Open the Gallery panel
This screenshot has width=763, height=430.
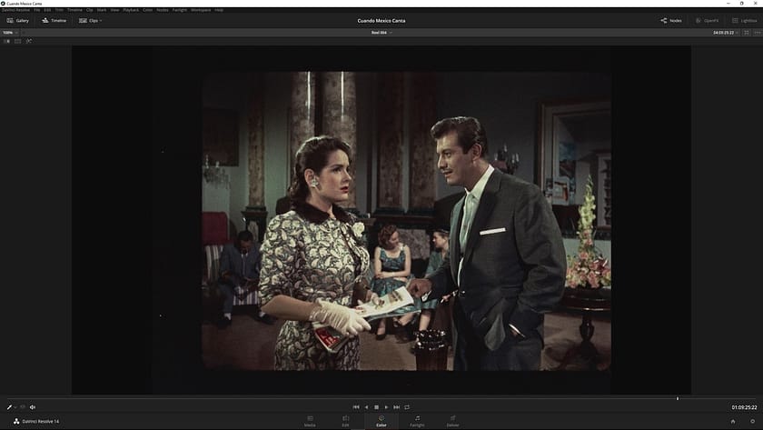pos(17,20)
